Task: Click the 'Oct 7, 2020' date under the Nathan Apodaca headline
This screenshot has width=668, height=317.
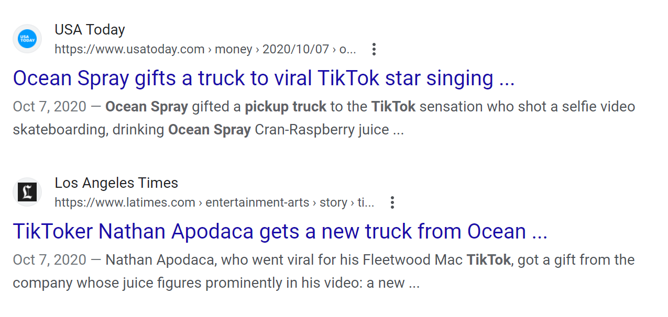Action: coord(49,260)
